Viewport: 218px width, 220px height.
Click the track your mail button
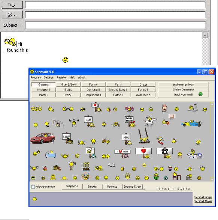184,95
